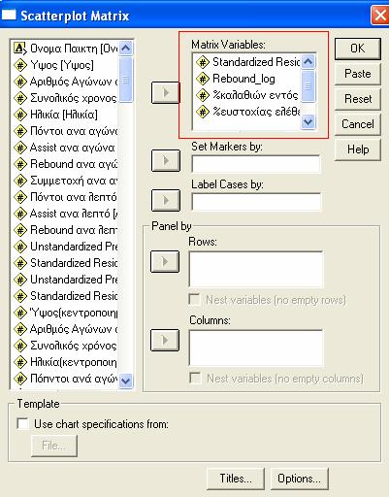Click the OK button
This screenshot has height=497, width=389.
(357, 49)
